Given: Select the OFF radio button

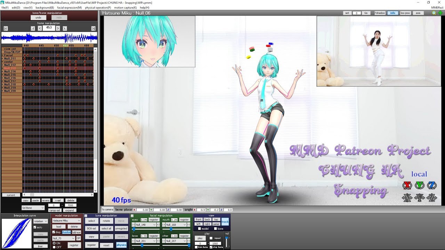Looking at the screenshot, I should [x=54, y=247].
